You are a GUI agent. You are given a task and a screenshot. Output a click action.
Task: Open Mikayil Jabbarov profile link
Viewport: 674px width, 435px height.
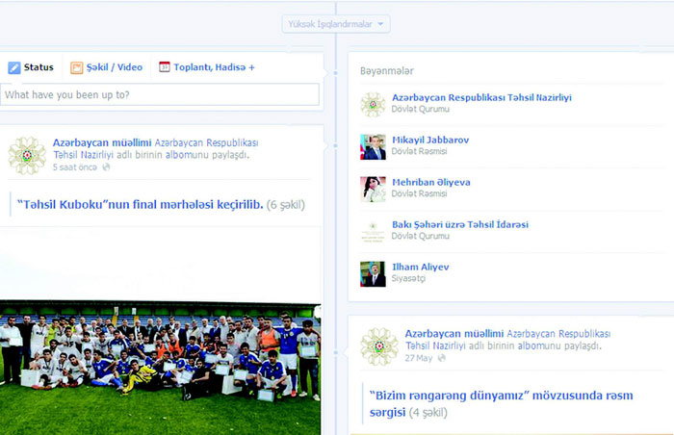click(430, 140)
